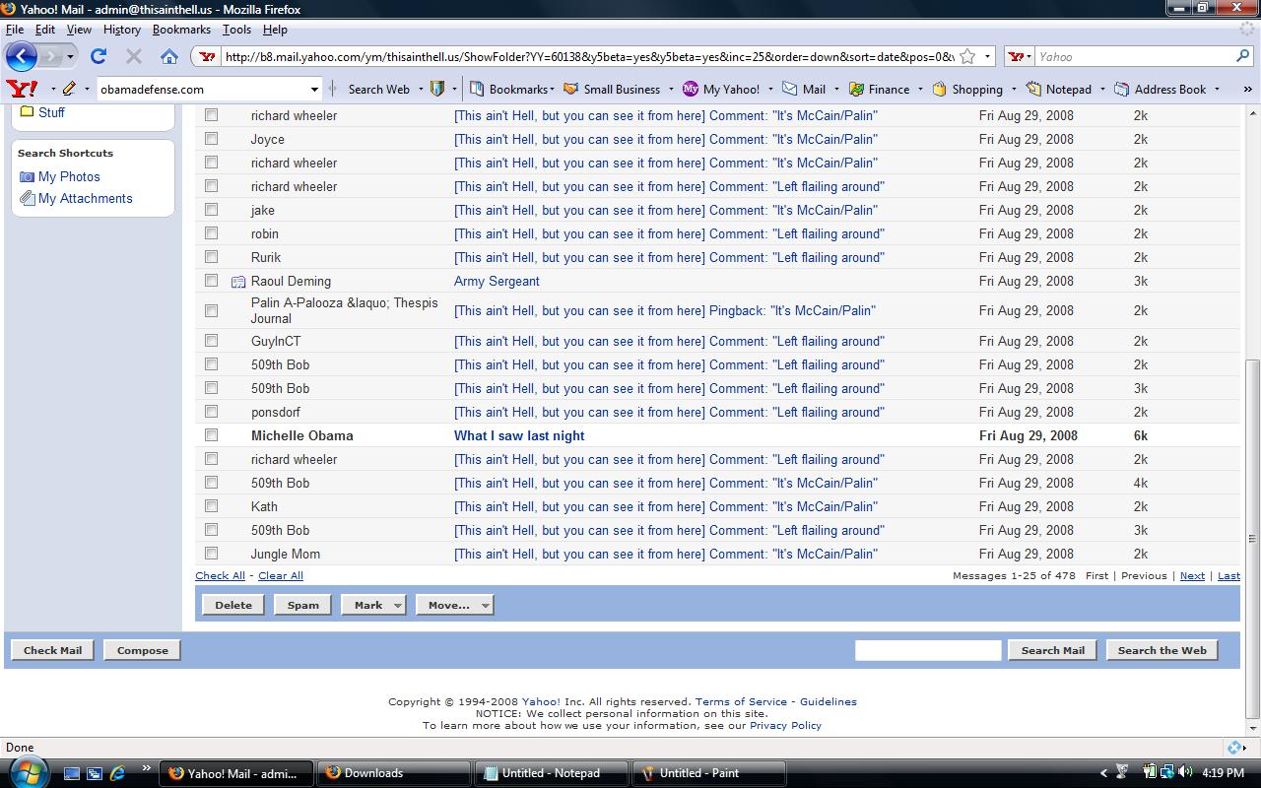The image size is (1261, 788).
Task: Click the mail search text field
Action: point(927,650)
